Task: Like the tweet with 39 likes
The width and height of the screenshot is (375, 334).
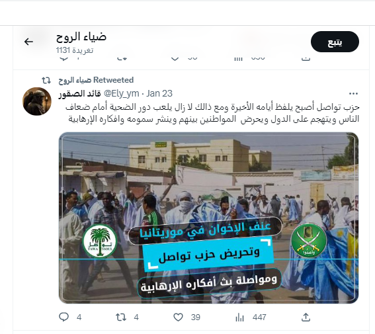Action: pos(178,317)
